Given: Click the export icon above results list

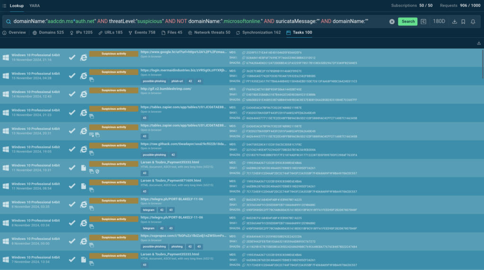Looking at the screenshot, I should tap(479, 43).
